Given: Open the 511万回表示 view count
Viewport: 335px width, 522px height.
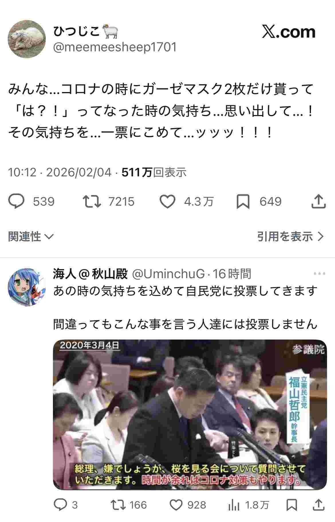Looking at the screenshot, I should 154,172.
